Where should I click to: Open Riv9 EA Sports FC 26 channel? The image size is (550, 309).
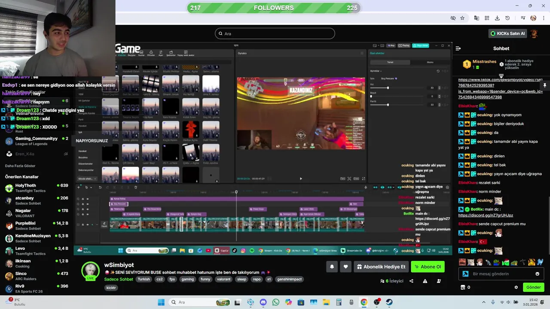click(x=37, y=288)
